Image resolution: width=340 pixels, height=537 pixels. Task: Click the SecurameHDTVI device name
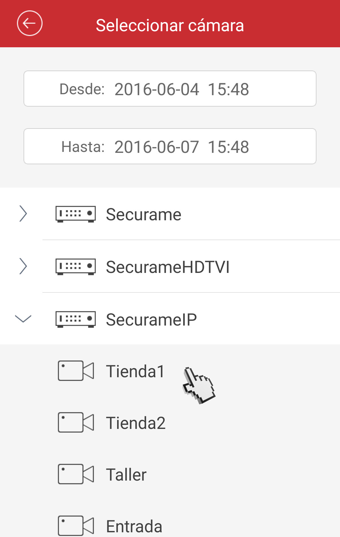click(168, 267)
